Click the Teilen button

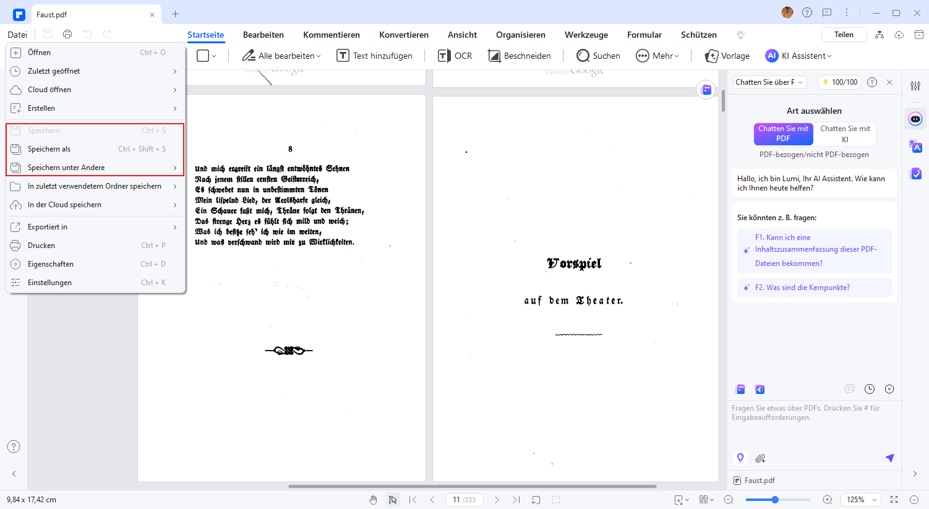[x=844, y=35]
